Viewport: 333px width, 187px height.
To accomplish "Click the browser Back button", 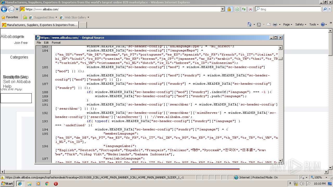I will [x=4, y=9].
